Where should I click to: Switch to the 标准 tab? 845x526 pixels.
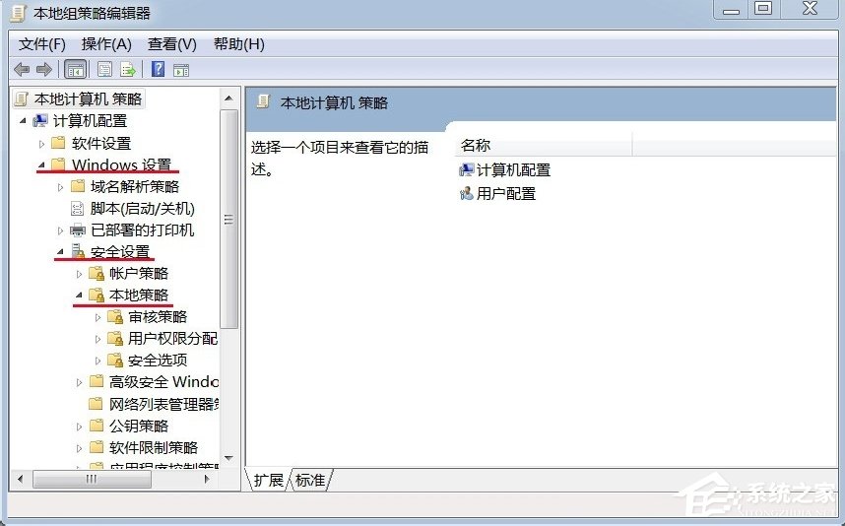310,480
